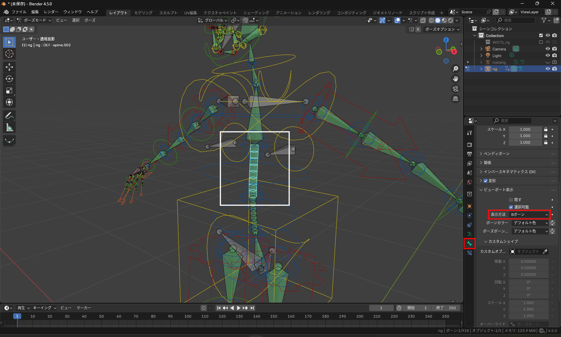The height and width of the screenshot is (337, 561).
Task: Select the Annotate tool
Action: [9, 116]
